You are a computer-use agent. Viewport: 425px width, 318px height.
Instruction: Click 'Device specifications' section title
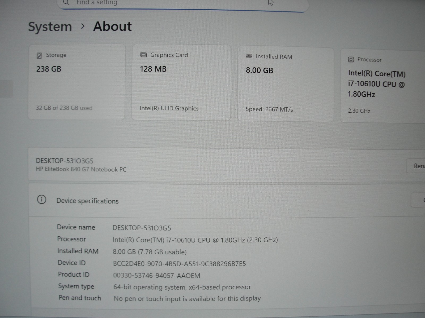(87, 201)
